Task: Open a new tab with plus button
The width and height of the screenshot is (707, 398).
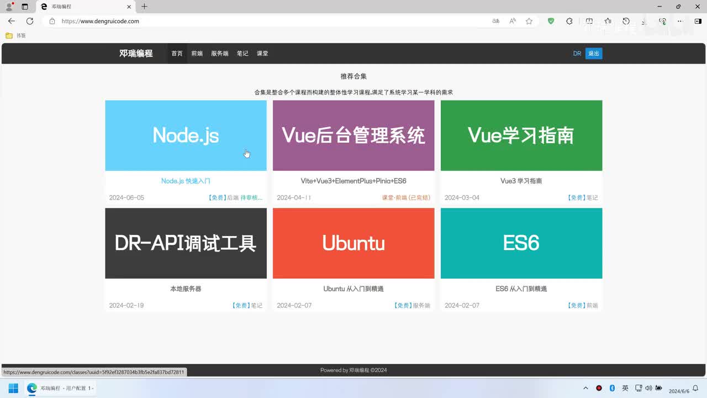Action: 144,7
